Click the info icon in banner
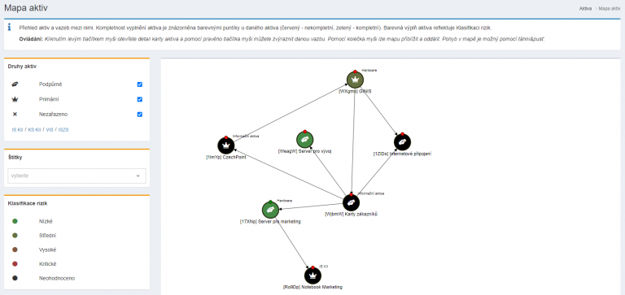Screen dimensions: 625x295 (x=9, y=28)
